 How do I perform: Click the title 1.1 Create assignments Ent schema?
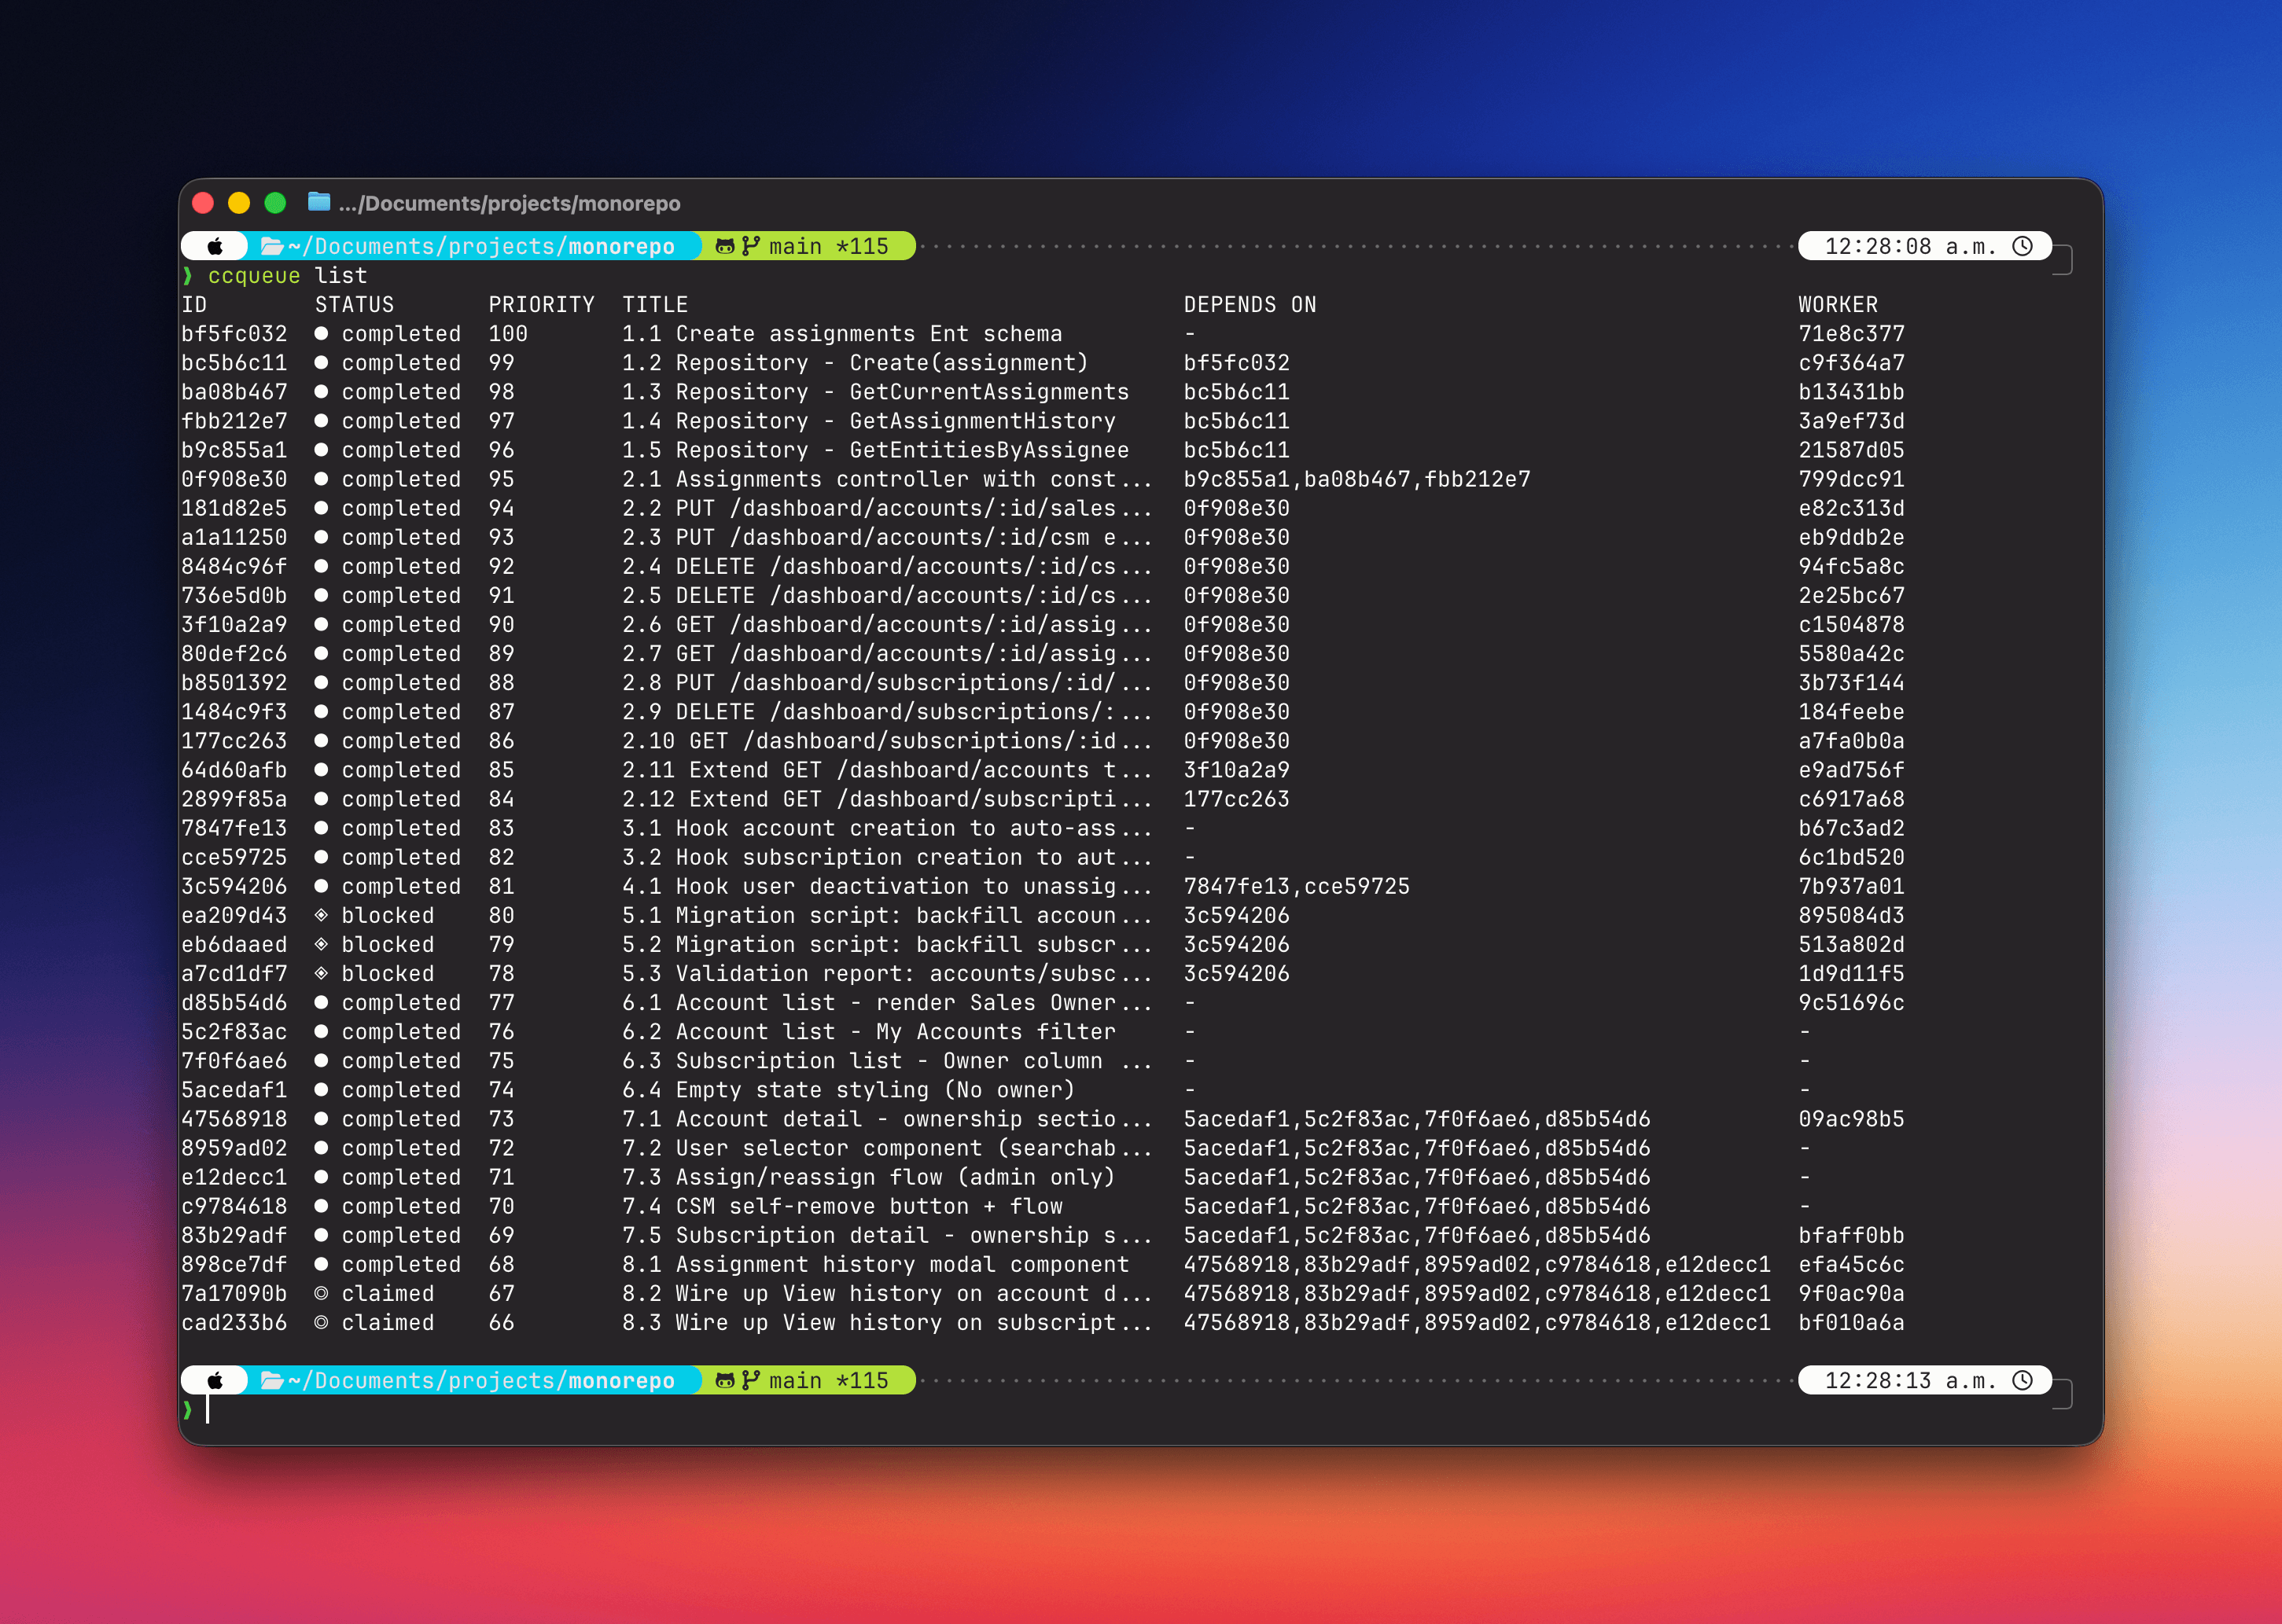(842, 333)
